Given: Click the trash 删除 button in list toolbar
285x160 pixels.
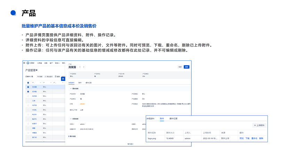Looking at the screenshot, I should (x=57, y=77).
